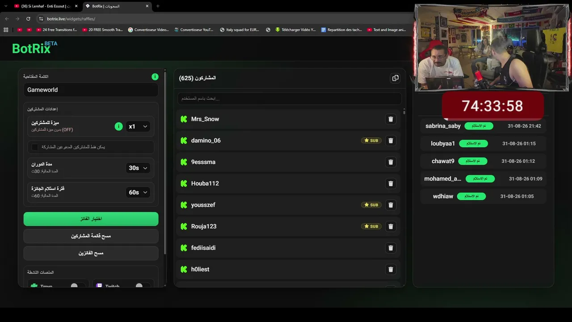Click the SUB badge next to Rouja123

(x=371, y=226)
